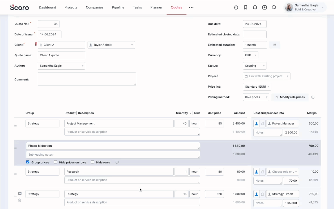Click Samantha Eagle profile avatar
The image size is (334, 209).
point(289,8)
